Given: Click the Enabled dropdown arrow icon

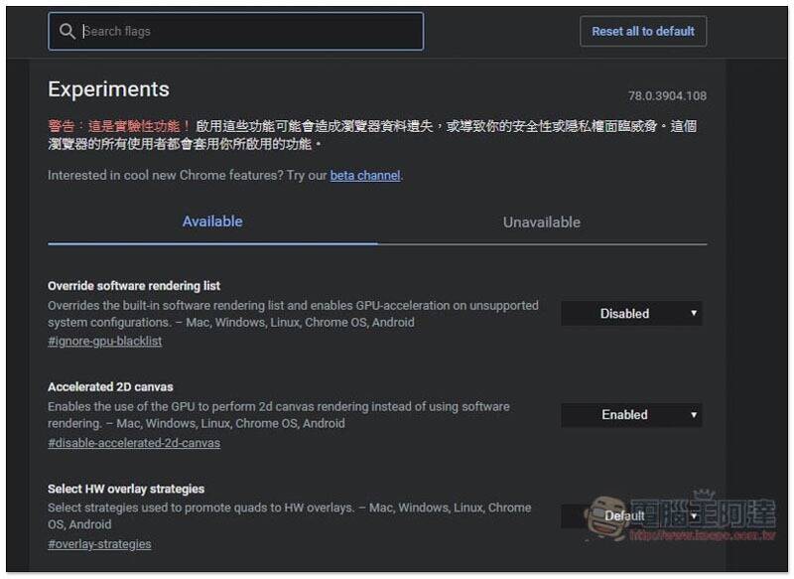Looking at the screenshot, I should (x=694, y=414).
